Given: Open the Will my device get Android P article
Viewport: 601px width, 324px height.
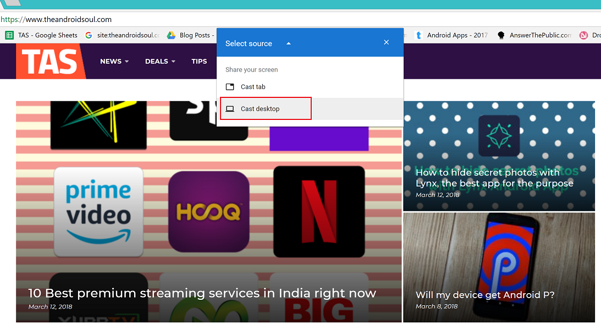Looking at the screenshot, I should tap(484, 295).
